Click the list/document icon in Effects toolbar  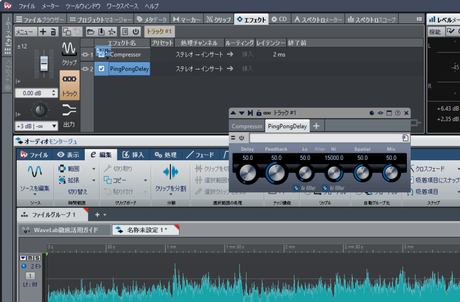coord(125,32)
